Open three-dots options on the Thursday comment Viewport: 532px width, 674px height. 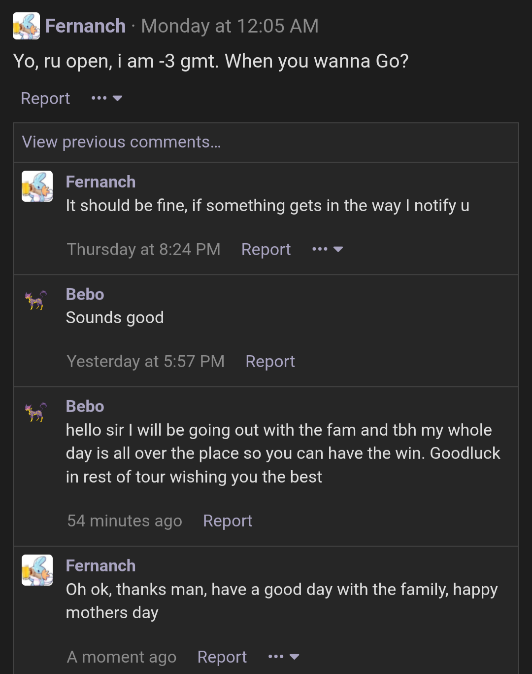319,249
